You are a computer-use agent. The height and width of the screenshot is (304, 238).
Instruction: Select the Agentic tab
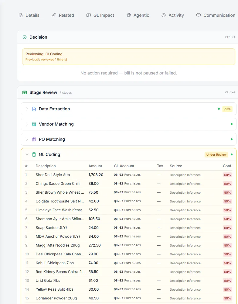(138, 15)
